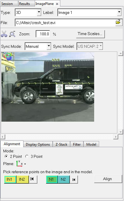This screenshot has width=124, height=201.
Task: Expand the Type dropdown showing 3D
Action: [39, 12]
